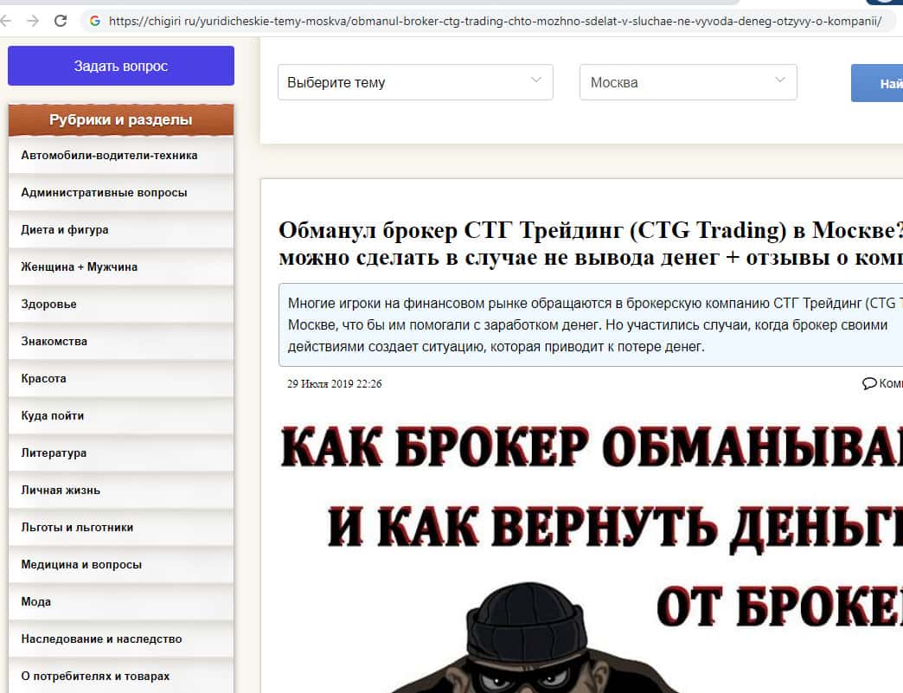Viewport: 903px width, 693px height.
Task: Go to the Литература category
Action: tap(121, 452)
